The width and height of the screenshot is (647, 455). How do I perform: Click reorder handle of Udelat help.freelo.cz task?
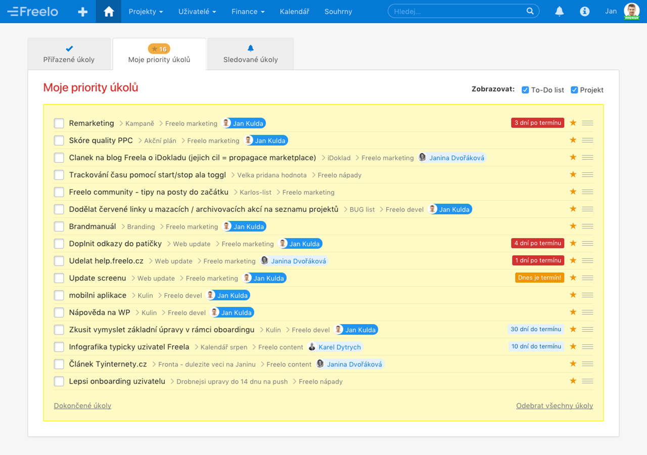[587, 260]
